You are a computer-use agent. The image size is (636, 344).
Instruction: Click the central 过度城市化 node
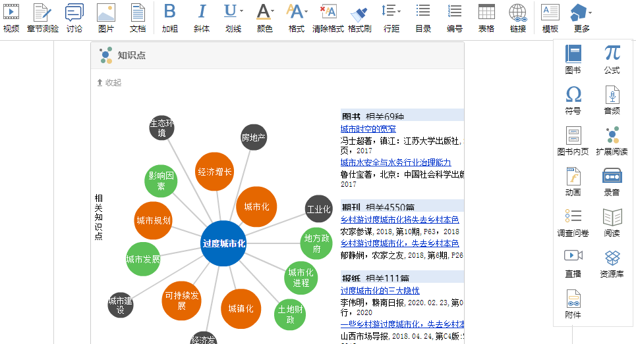pyautogui.click(x=224, y=243)
